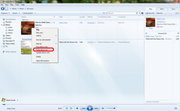
Task: Click previous list arrow in Unsaved list
Action: coord(146,33)
